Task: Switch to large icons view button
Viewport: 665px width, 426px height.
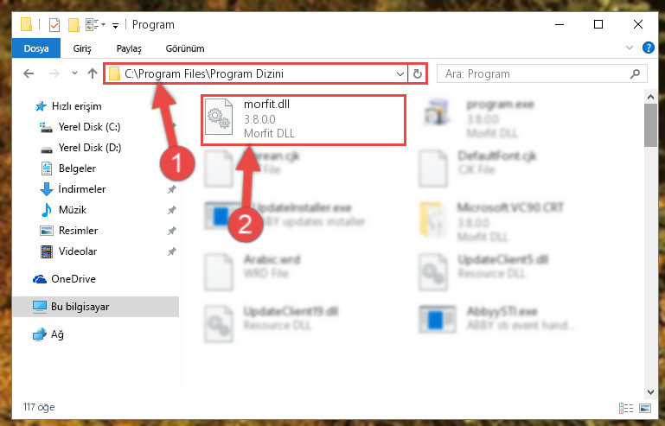Action: point(645,408)
